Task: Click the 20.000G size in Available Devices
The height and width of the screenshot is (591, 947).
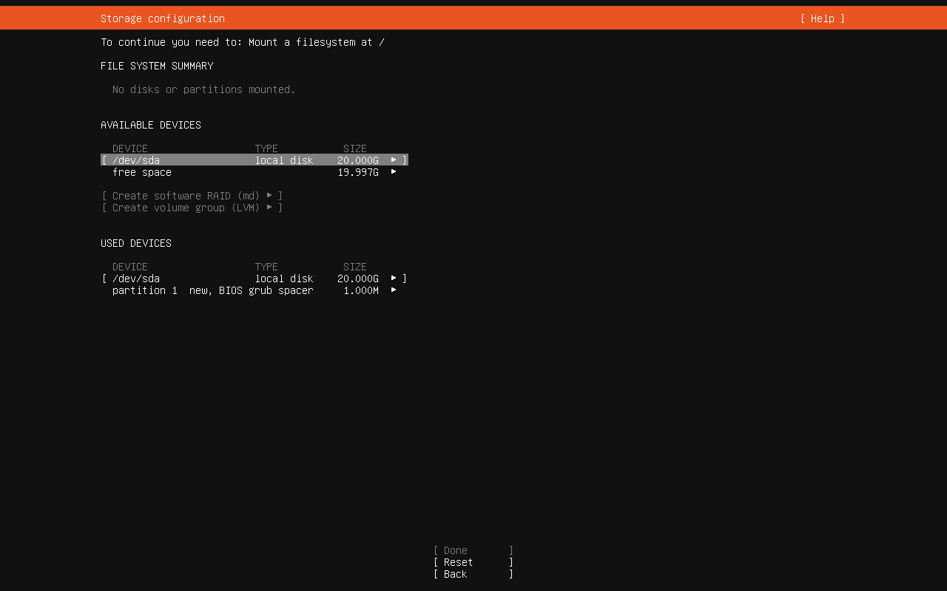Action: pyautogui.click(x=358, y=160)
